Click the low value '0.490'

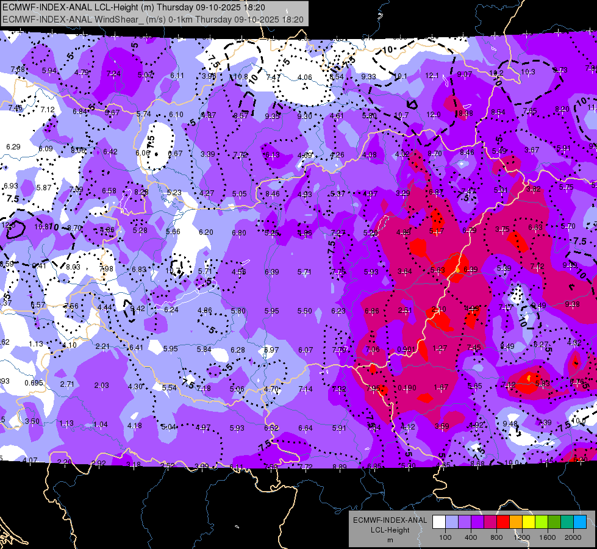coord(407,388)
